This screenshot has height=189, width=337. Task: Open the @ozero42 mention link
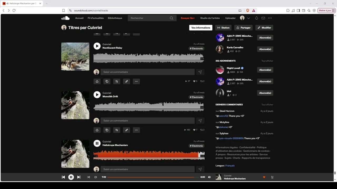coord(223,116)
